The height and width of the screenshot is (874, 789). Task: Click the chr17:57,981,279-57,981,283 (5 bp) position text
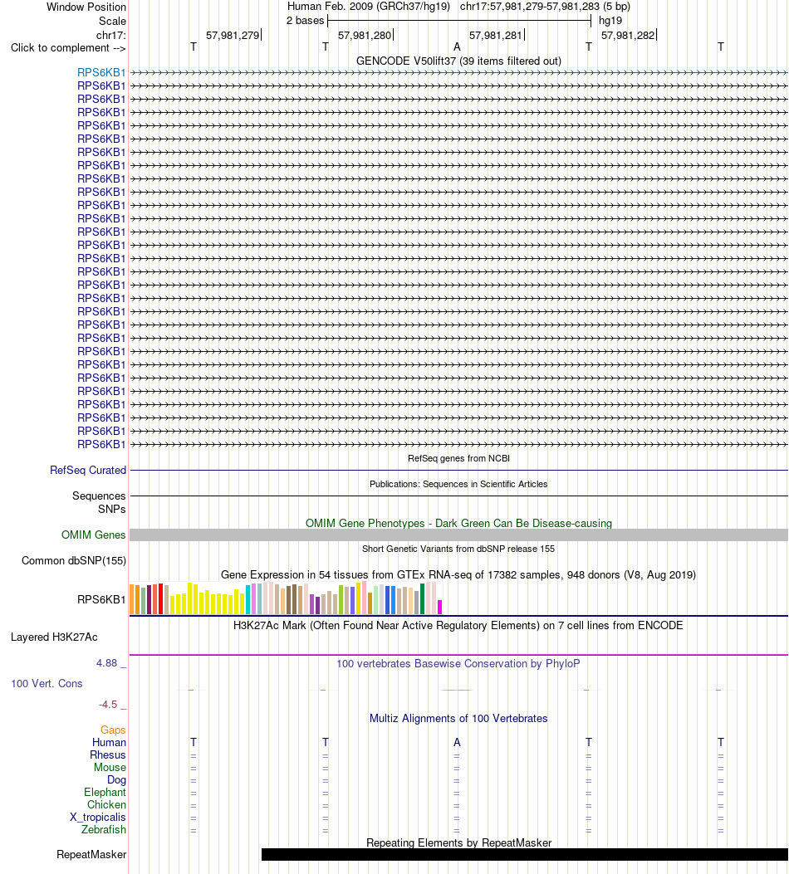[545, 7]
